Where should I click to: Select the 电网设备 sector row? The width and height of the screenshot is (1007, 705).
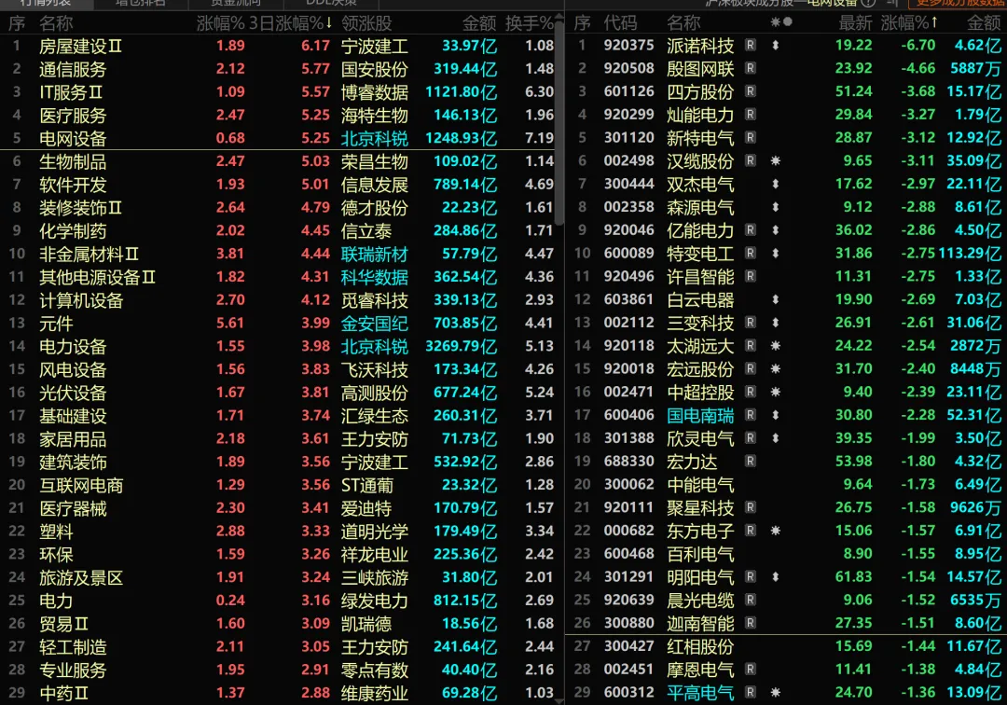pos(280,138)
